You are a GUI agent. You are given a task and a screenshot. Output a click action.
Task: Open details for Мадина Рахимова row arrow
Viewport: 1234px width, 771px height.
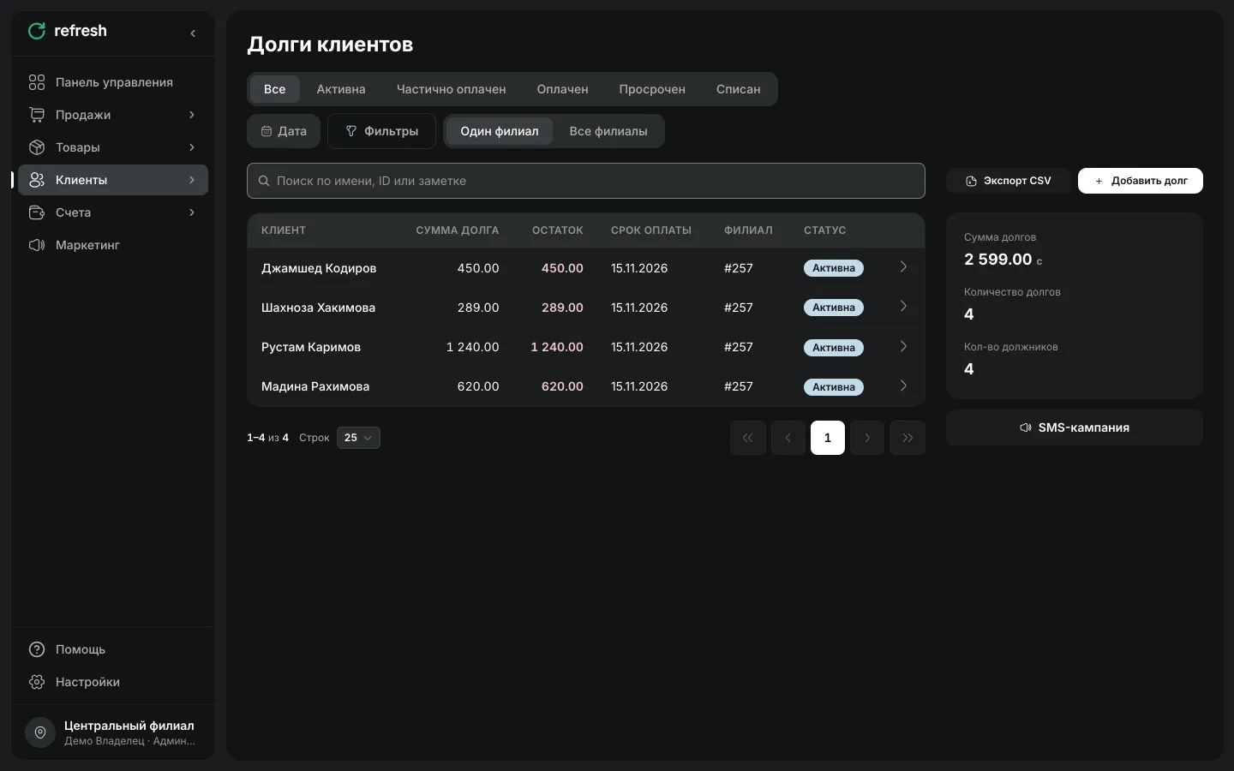903,385
